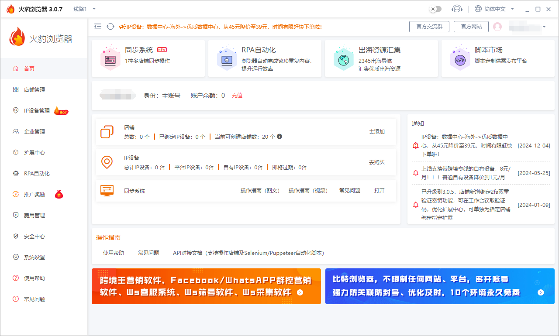Image resolution: width=559 pixels, height=336 pixels.
Task: Click the RPA自动化 card robot icon
Action: [x=227, y=59]
